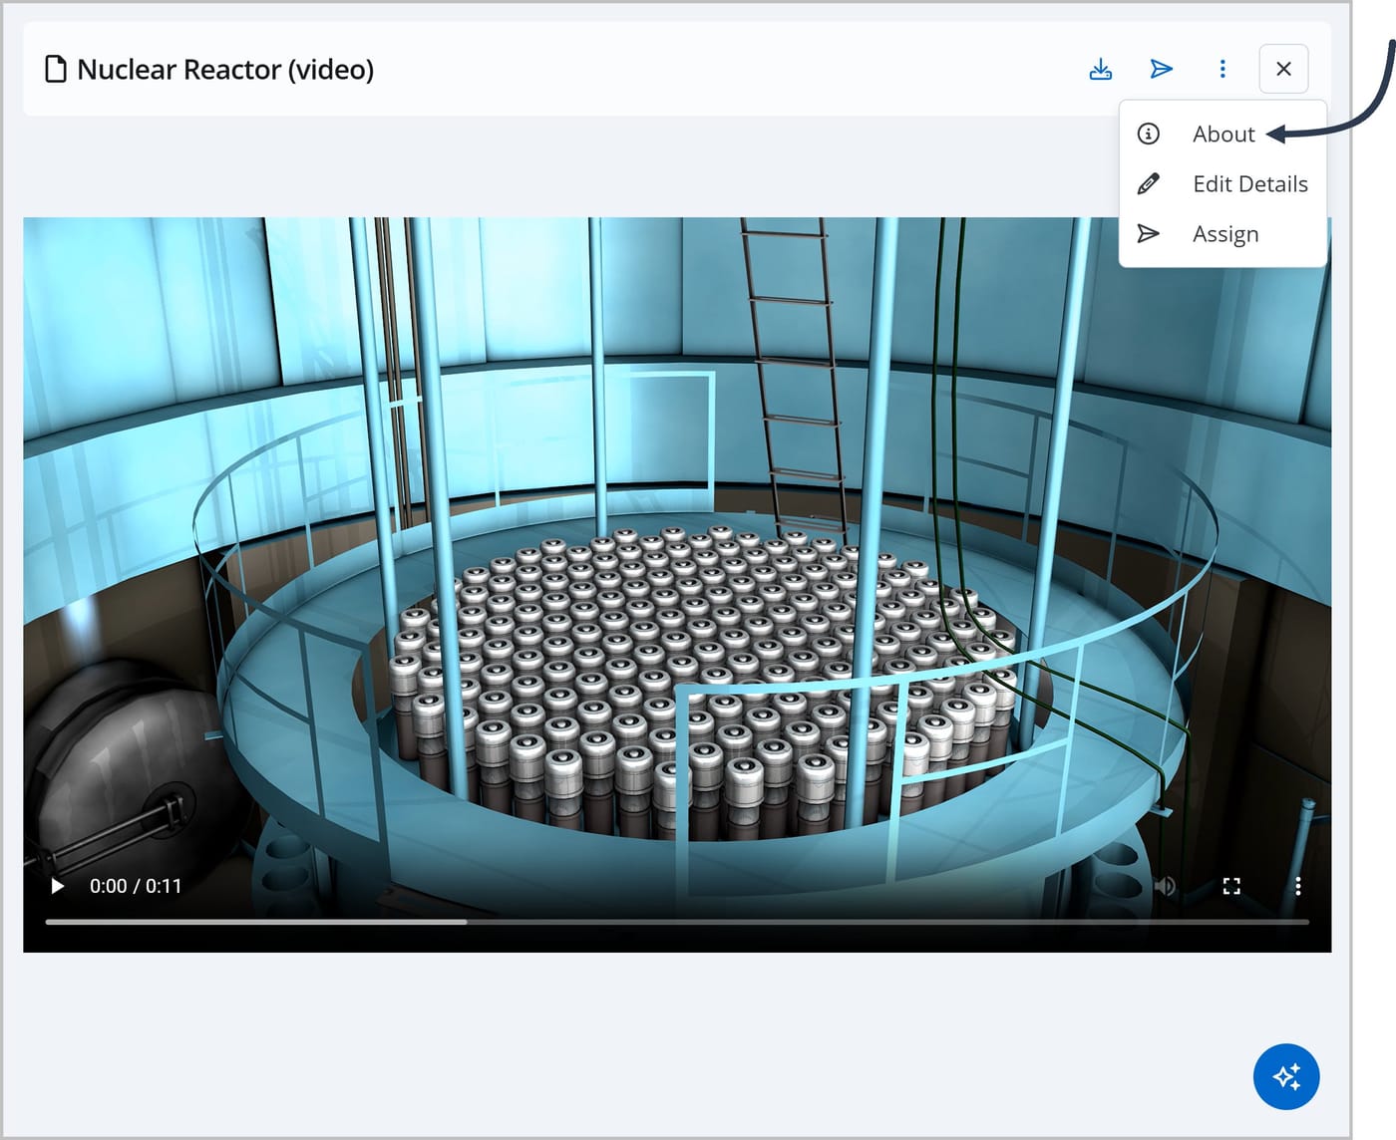Mute the video volume

pos(1165,886)
